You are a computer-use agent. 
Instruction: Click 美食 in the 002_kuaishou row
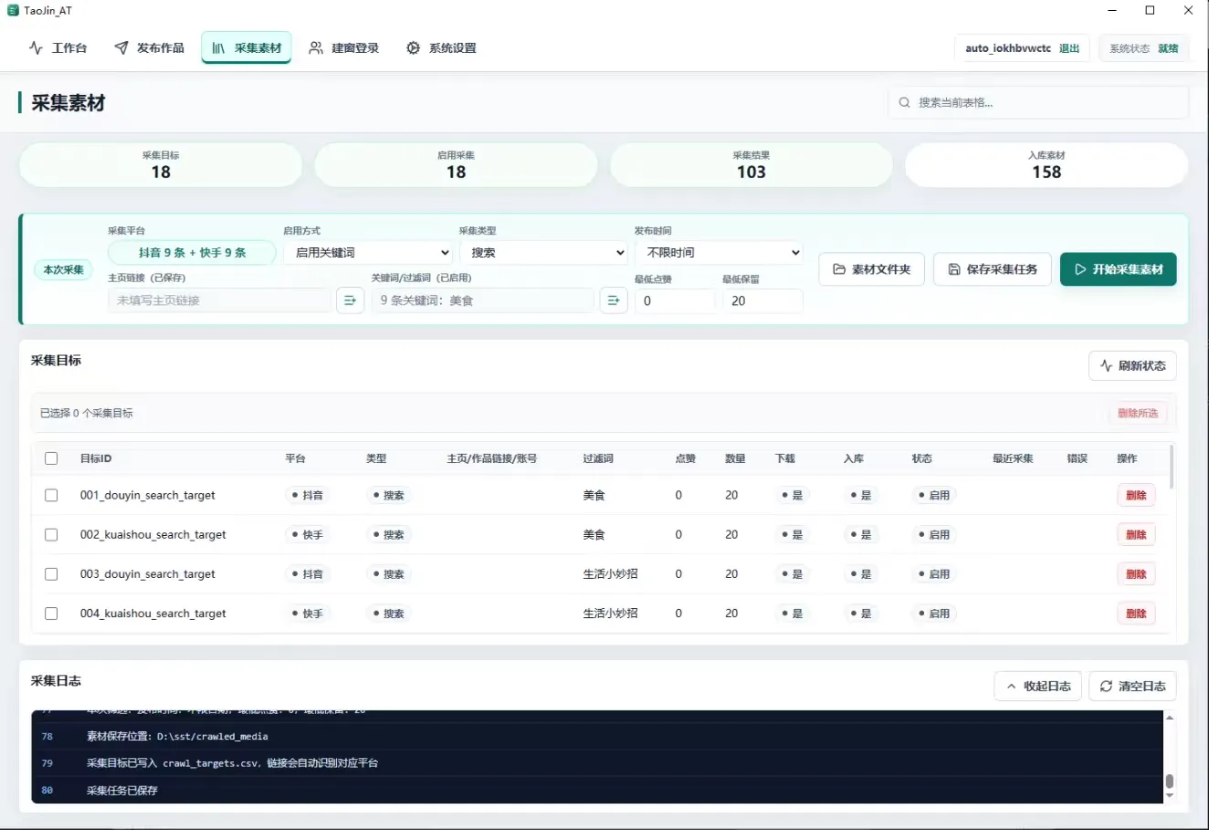click(x=594, y=535)
